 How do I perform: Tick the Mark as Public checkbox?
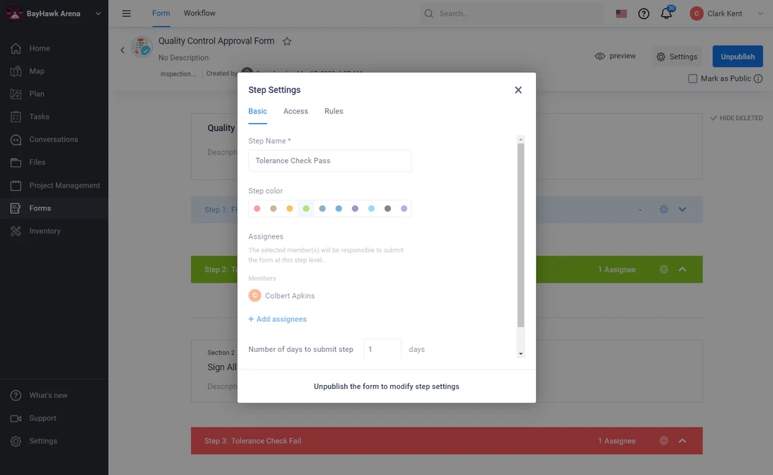[x=693, y=79]
